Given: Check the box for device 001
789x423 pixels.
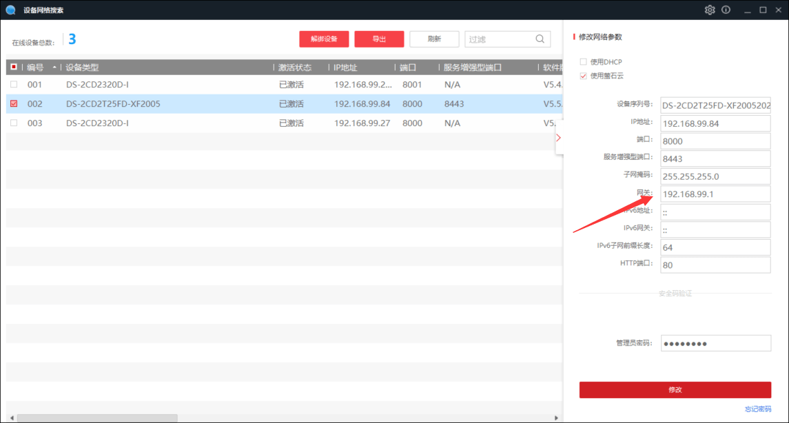Looking at the screenshot, I should click(14, 85).
